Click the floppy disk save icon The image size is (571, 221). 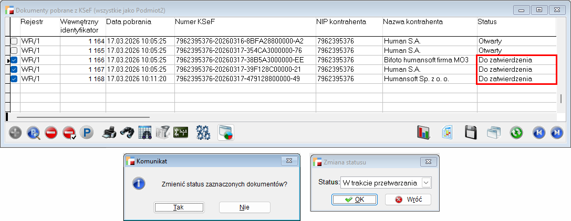(x=471, y=132)
